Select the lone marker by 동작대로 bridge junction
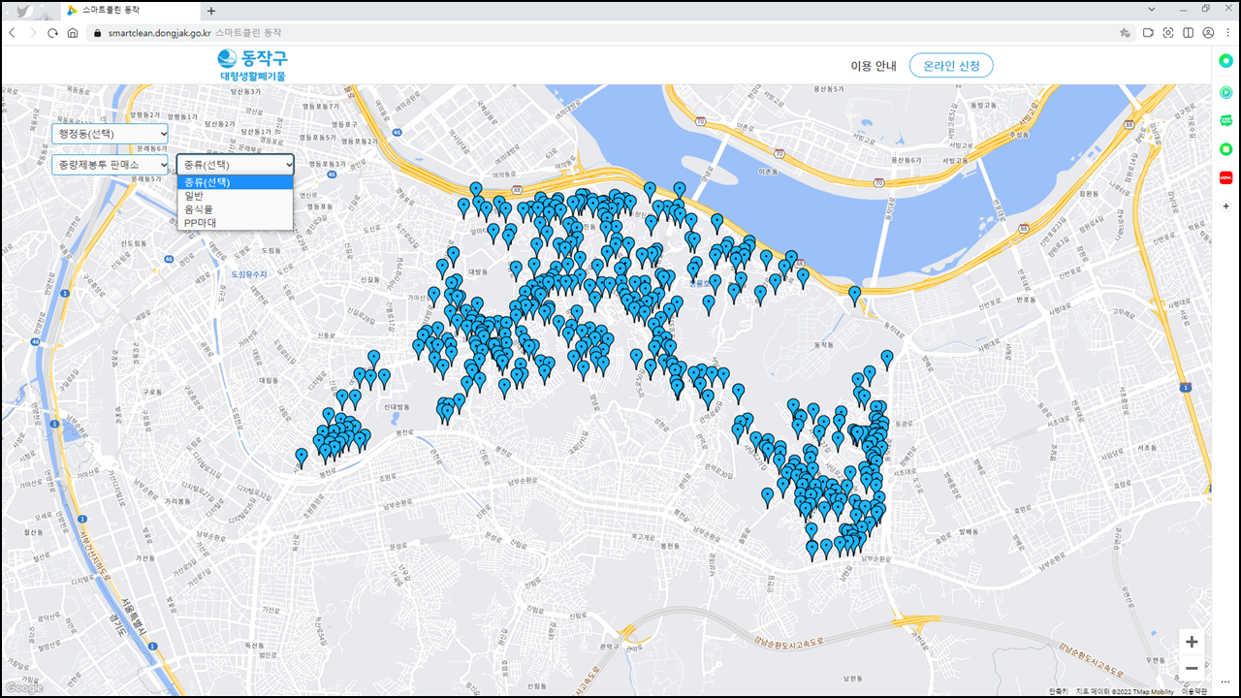Image resolution: width=1241 pixels, height=698 pixels. click(x=854, y=295)
